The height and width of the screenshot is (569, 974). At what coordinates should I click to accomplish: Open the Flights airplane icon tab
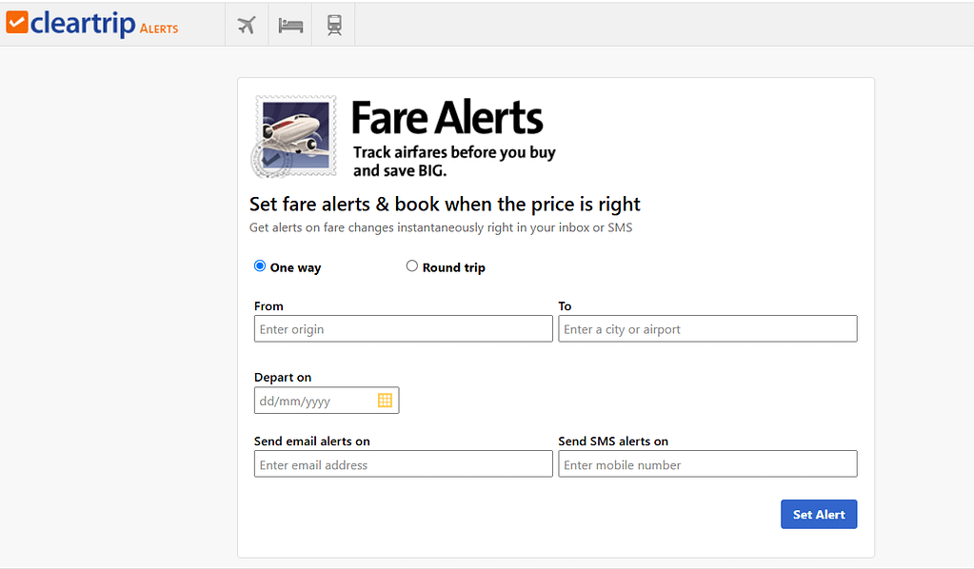(x=247, y=25)
